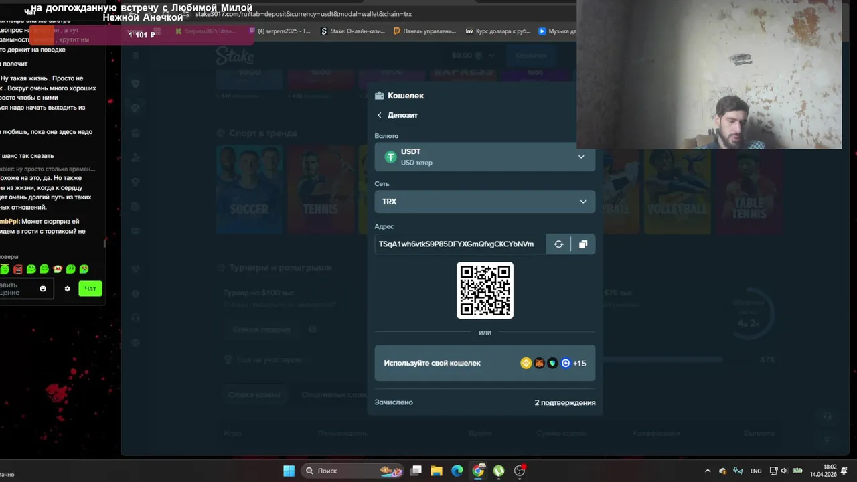Screen dimensions: 857x482
Task: Open clock showing 18:02
Action: tap(823, 471)
